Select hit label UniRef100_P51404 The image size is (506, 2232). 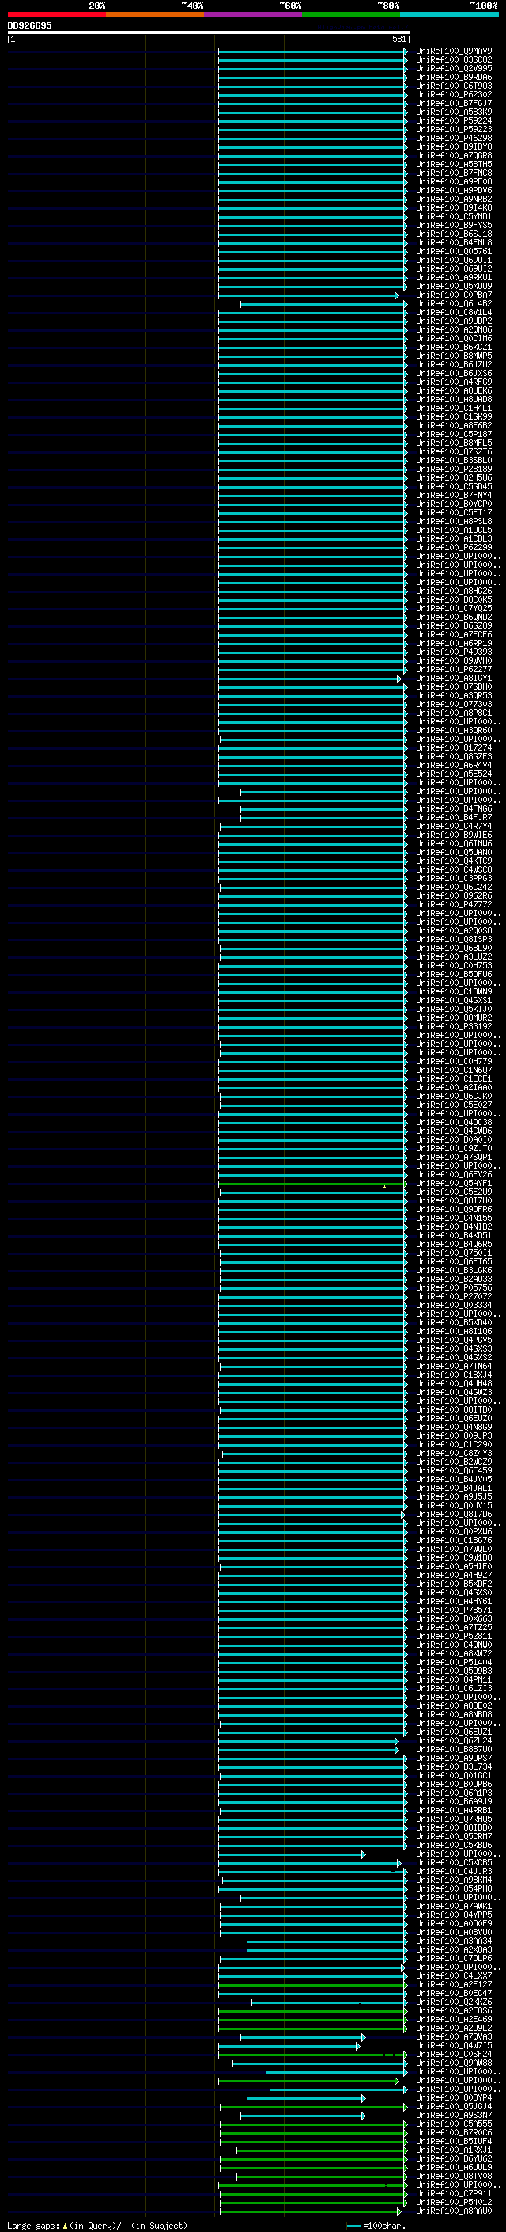click(454, 1662)
